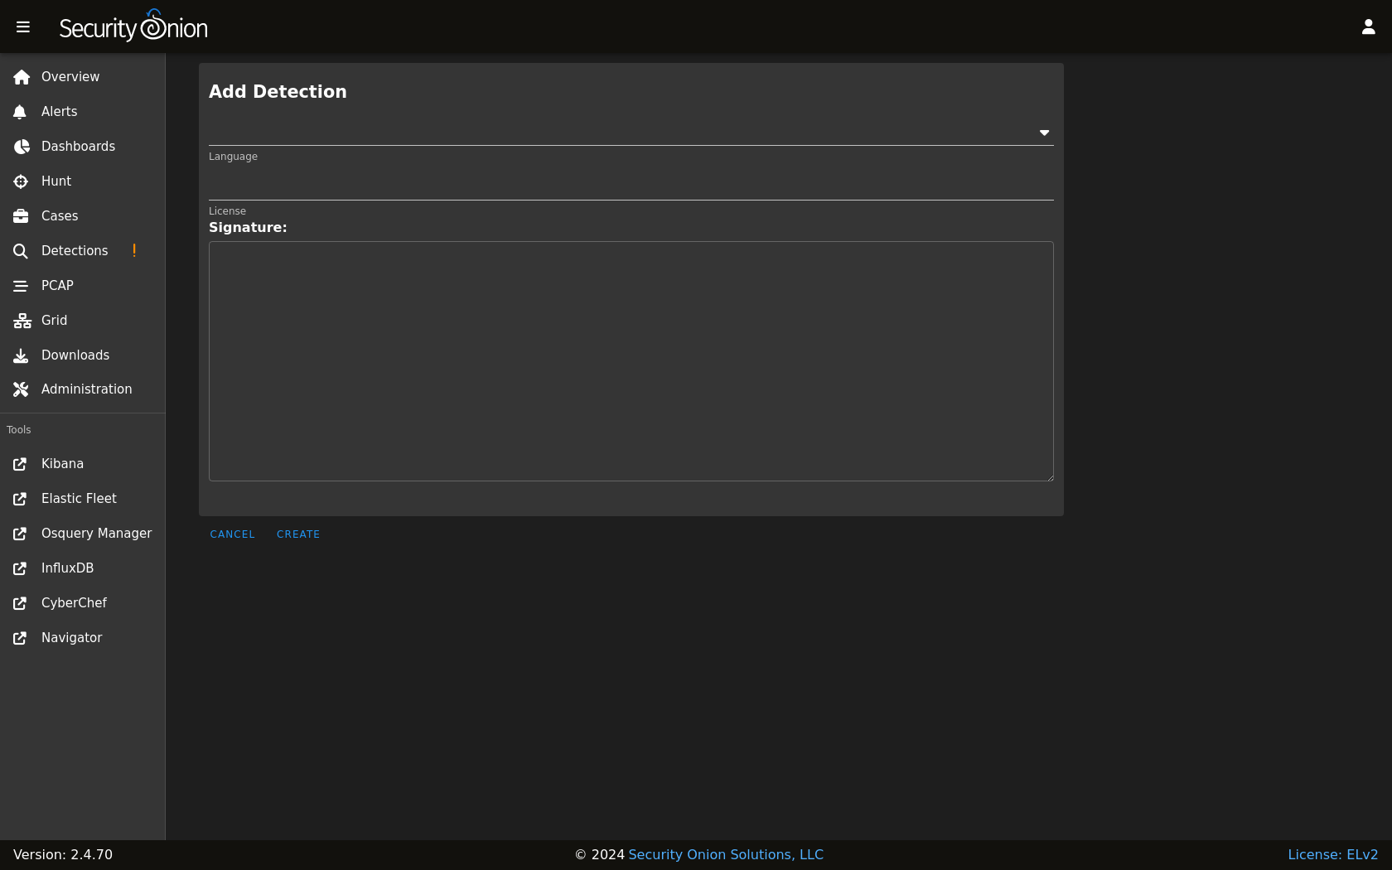Click the Grid network icon

coord(22,321)
